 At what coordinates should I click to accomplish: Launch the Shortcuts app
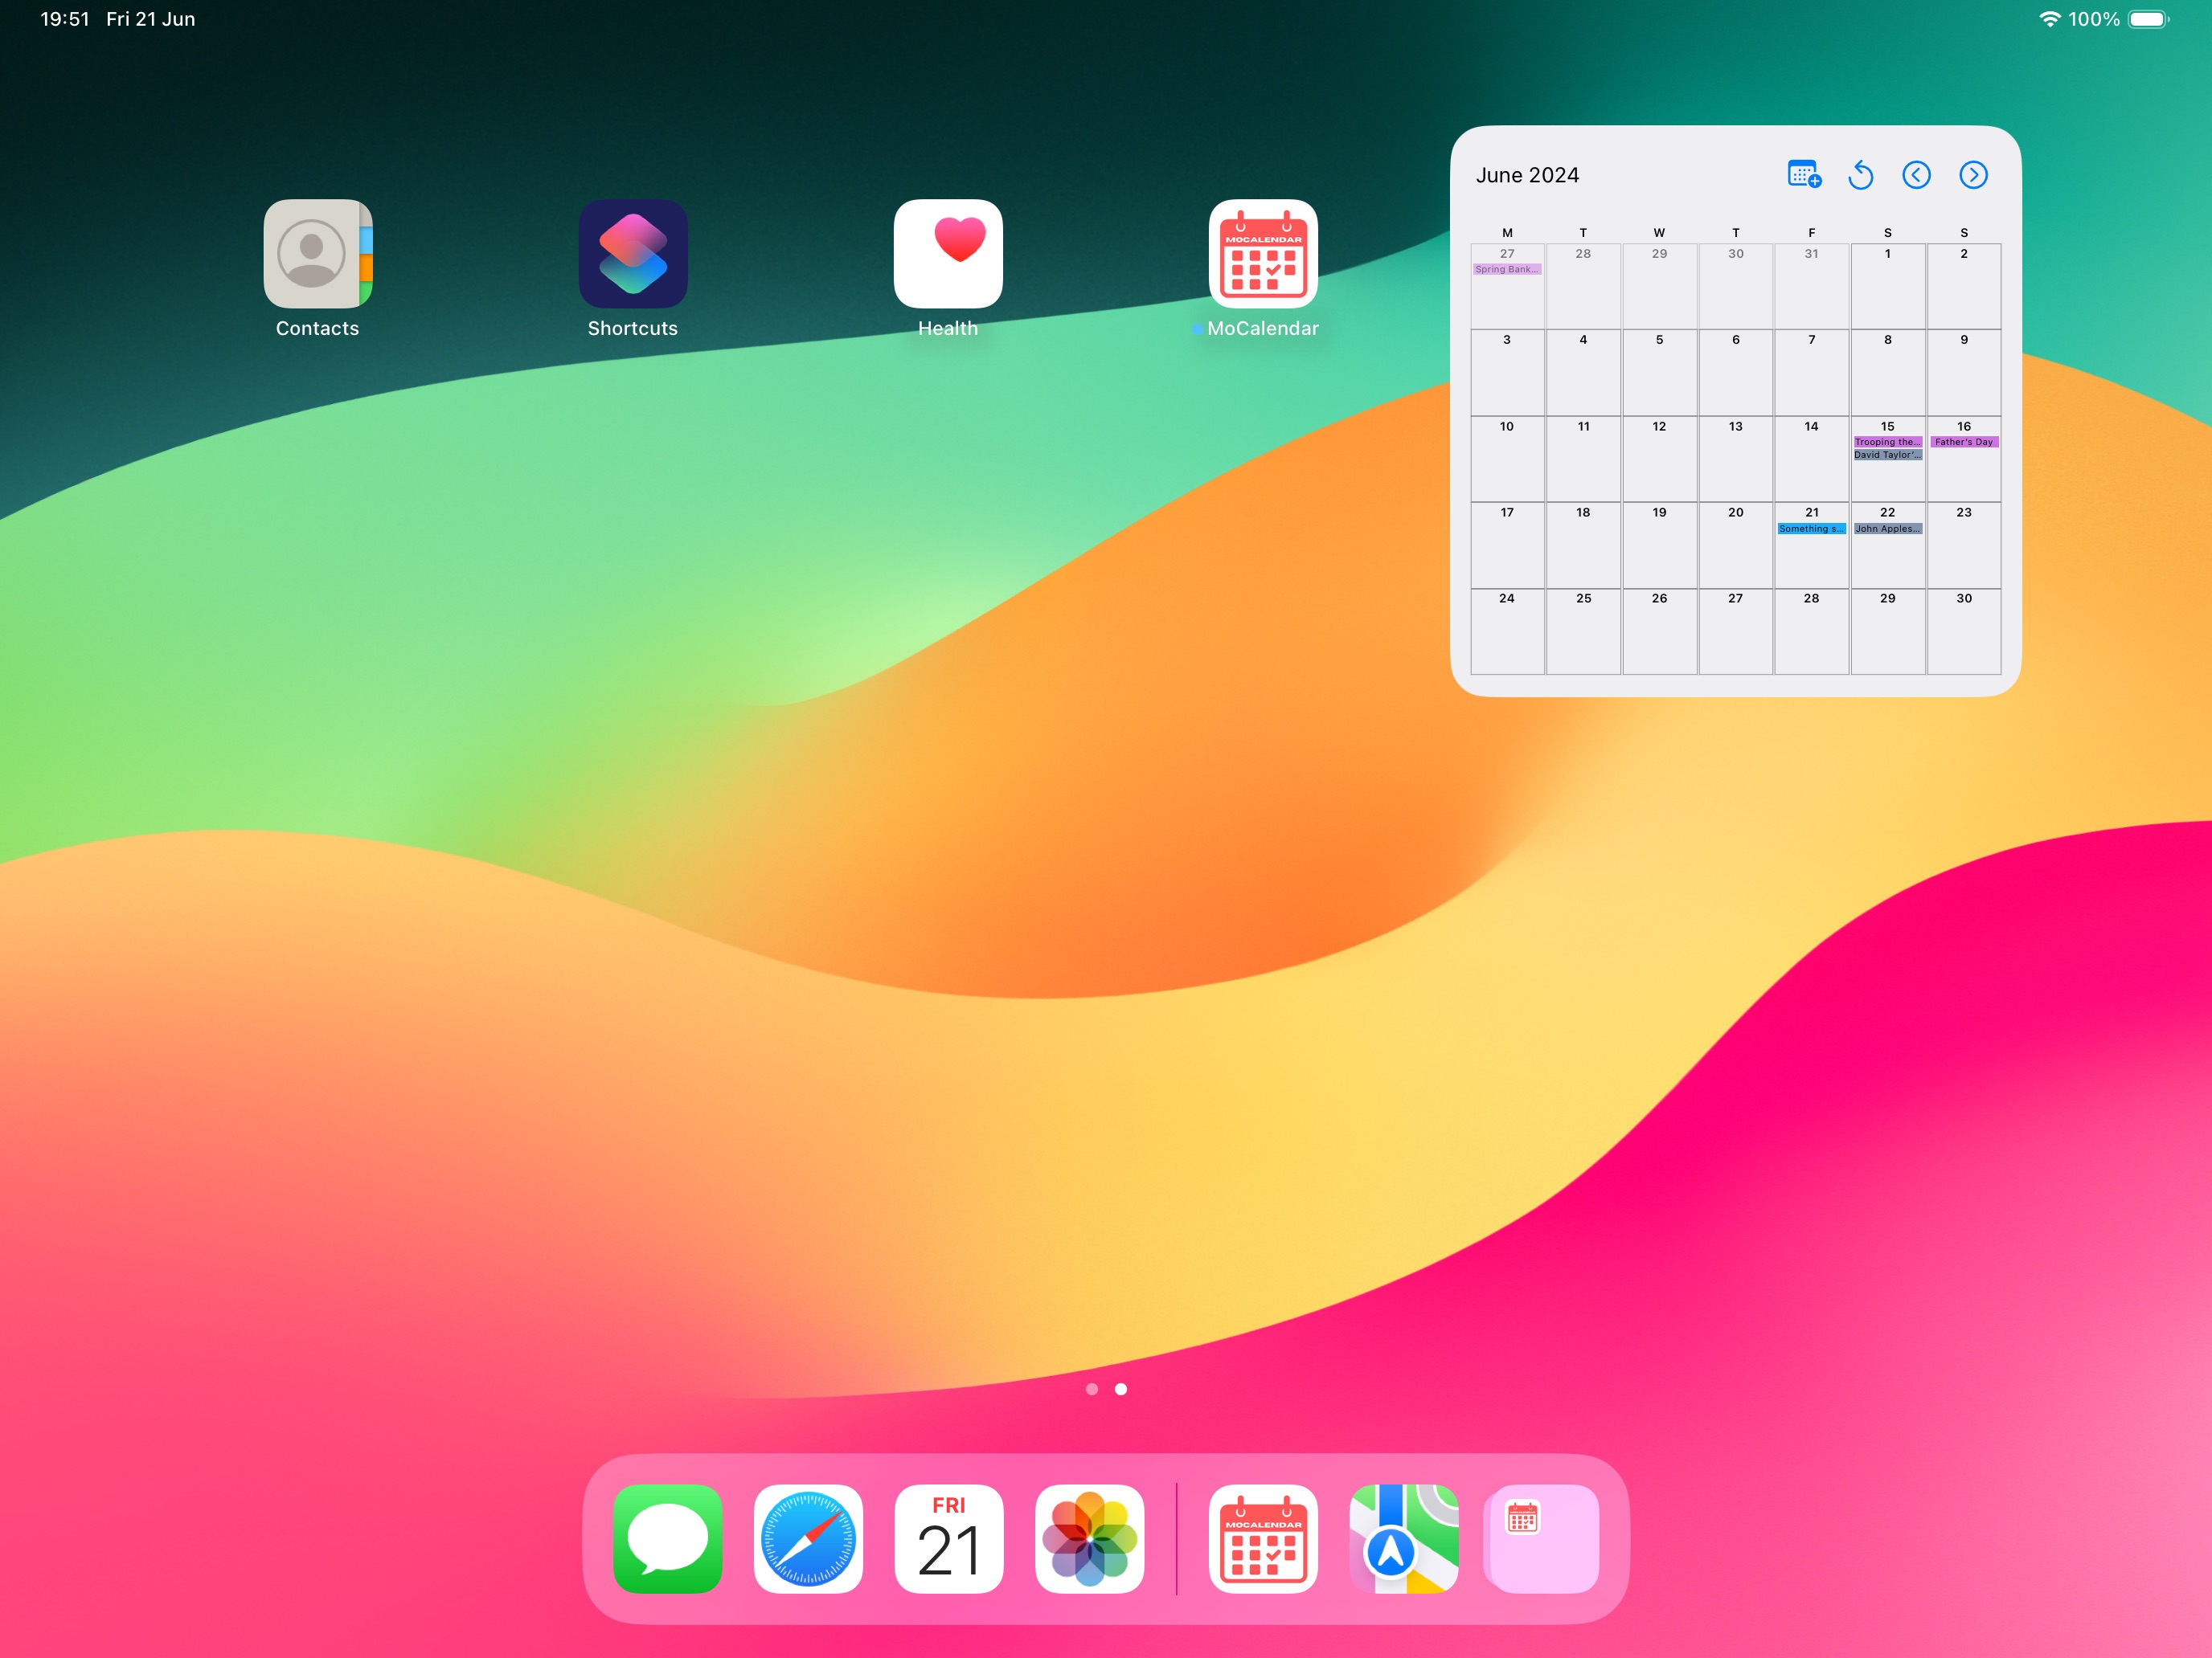pyautogui.click(x=632, y=254)
